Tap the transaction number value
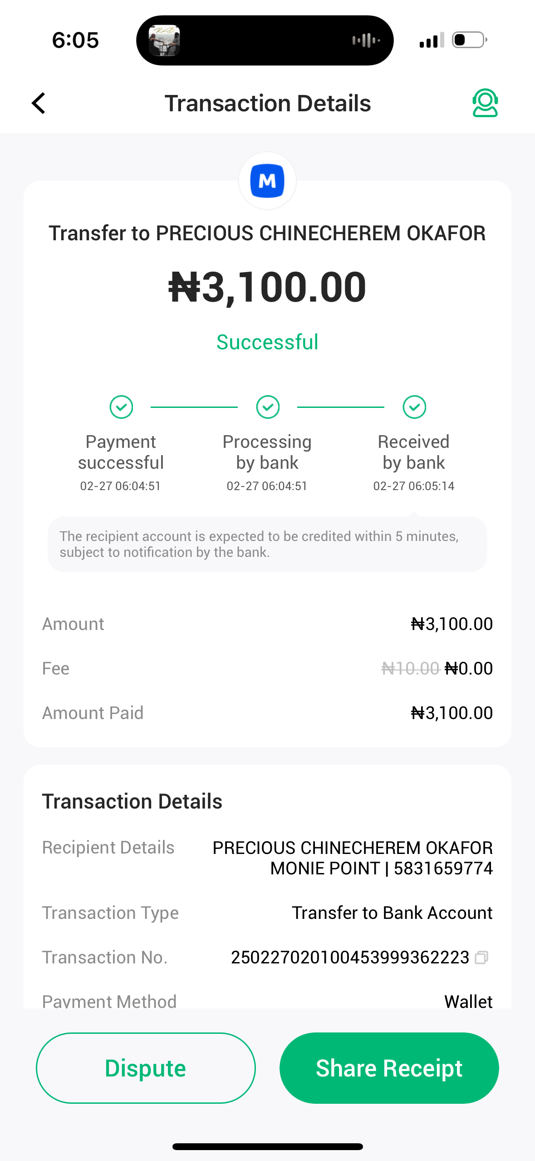This screenshot has height=1161, width=535. tap(350, 958)
